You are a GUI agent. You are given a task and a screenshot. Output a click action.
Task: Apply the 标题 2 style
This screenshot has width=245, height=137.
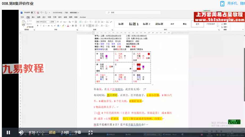(146, 24)
